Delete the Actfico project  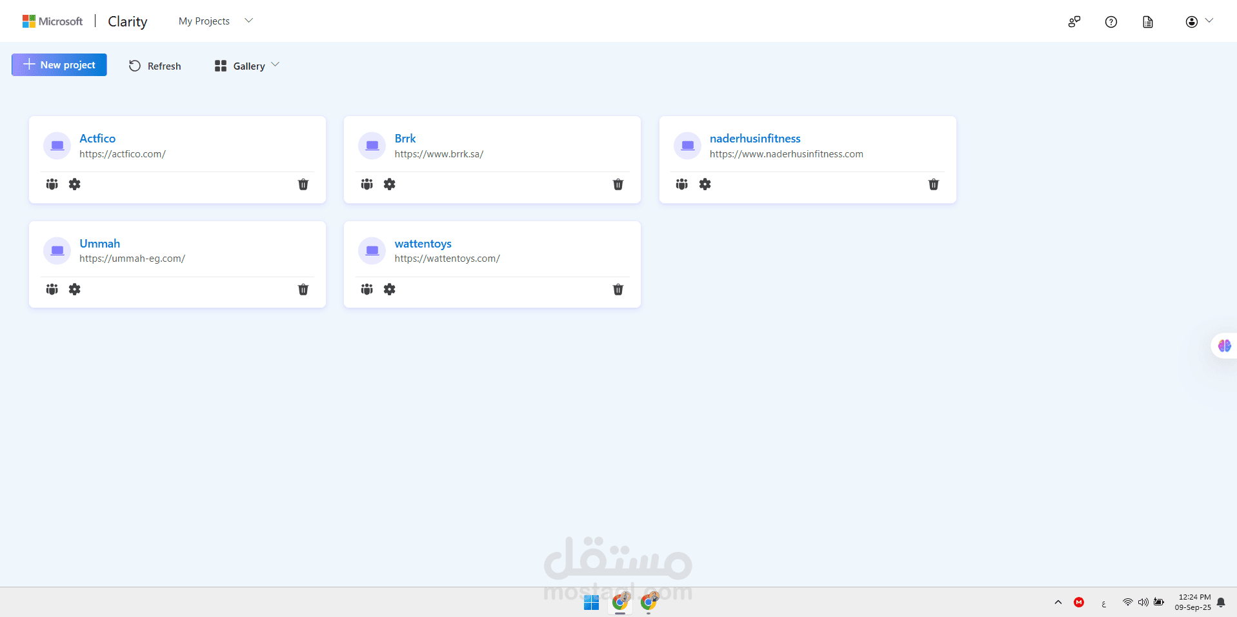[303, 184]
